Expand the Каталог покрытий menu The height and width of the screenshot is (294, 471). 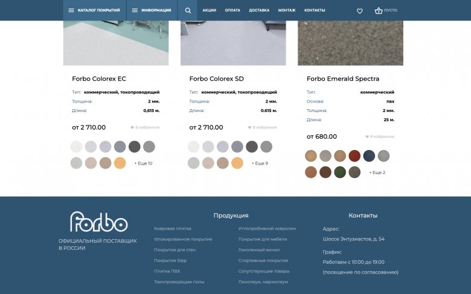pos(94,10)
